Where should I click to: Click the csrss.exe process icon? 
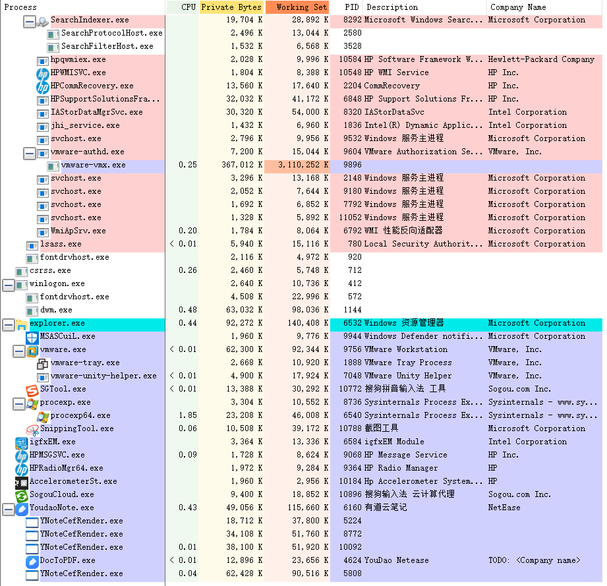click(22, 272)
